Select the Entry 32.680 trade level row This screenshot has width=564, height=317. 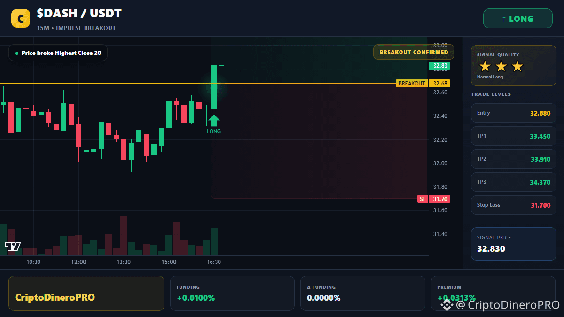coord(513,113)
